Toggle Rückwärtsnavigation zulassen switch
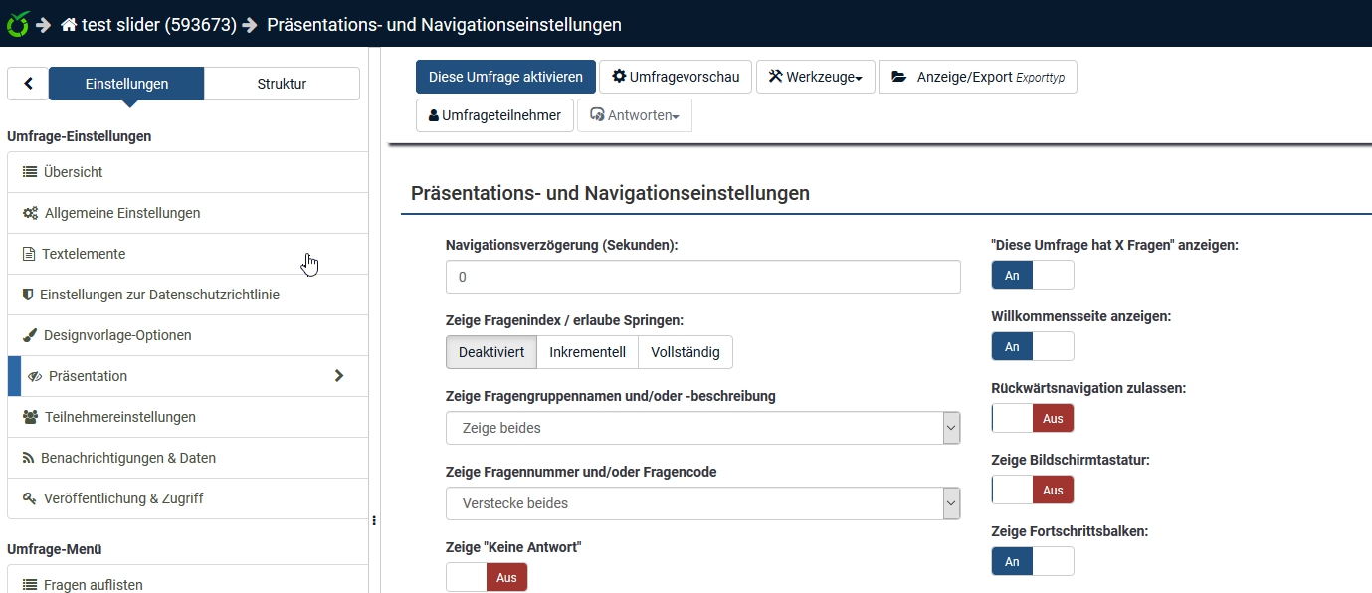Viewport: 1372px width, 593px height. click(1032, 418)
